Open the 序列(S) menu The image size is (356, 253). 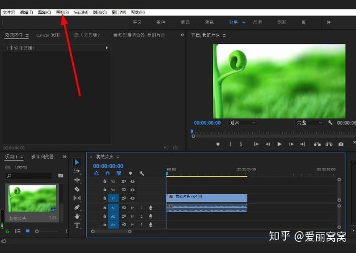pyautogui.click(x=62, y=12)
